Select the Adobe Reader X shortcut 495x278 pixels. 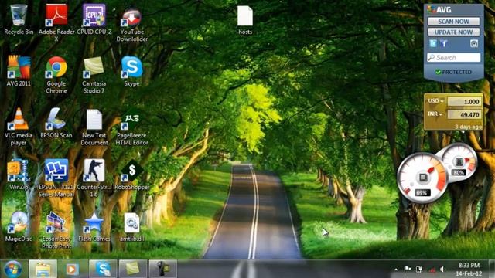(56, 22)
